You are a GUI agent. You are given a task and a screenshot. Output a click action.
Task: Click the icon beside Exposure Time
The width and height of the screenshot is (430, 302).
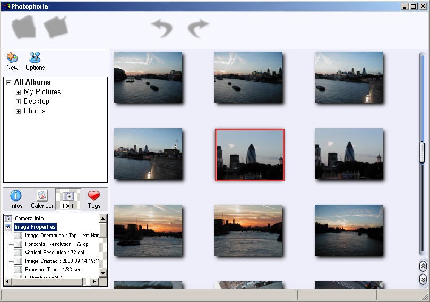(18, 270)
